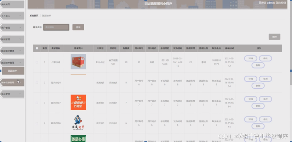Click the 管理员 admin label in header

[267, 3]
